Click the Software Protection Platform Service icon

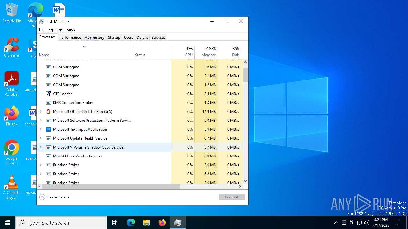[48, 121]
